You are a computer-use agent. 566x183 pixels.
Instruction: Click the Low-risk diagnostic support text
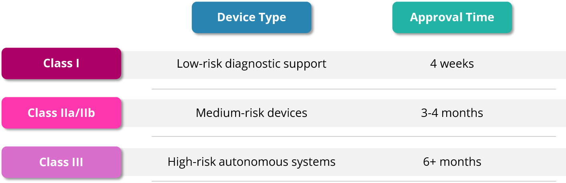251,64
